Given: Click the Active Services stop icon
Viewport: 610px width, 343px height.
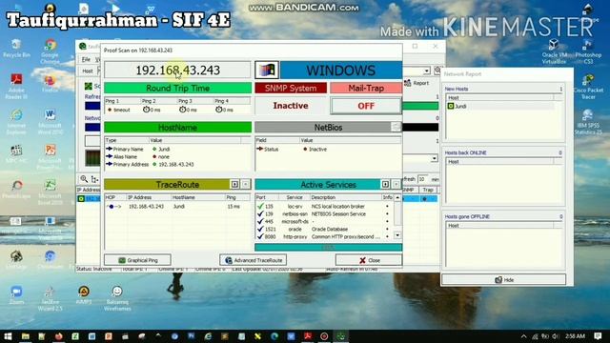Looking at the screenshot, I should pyautogui.click(x=396, y=184).
